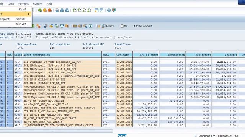
Task: Click the Local File export icon
Action: pos(57,26)
